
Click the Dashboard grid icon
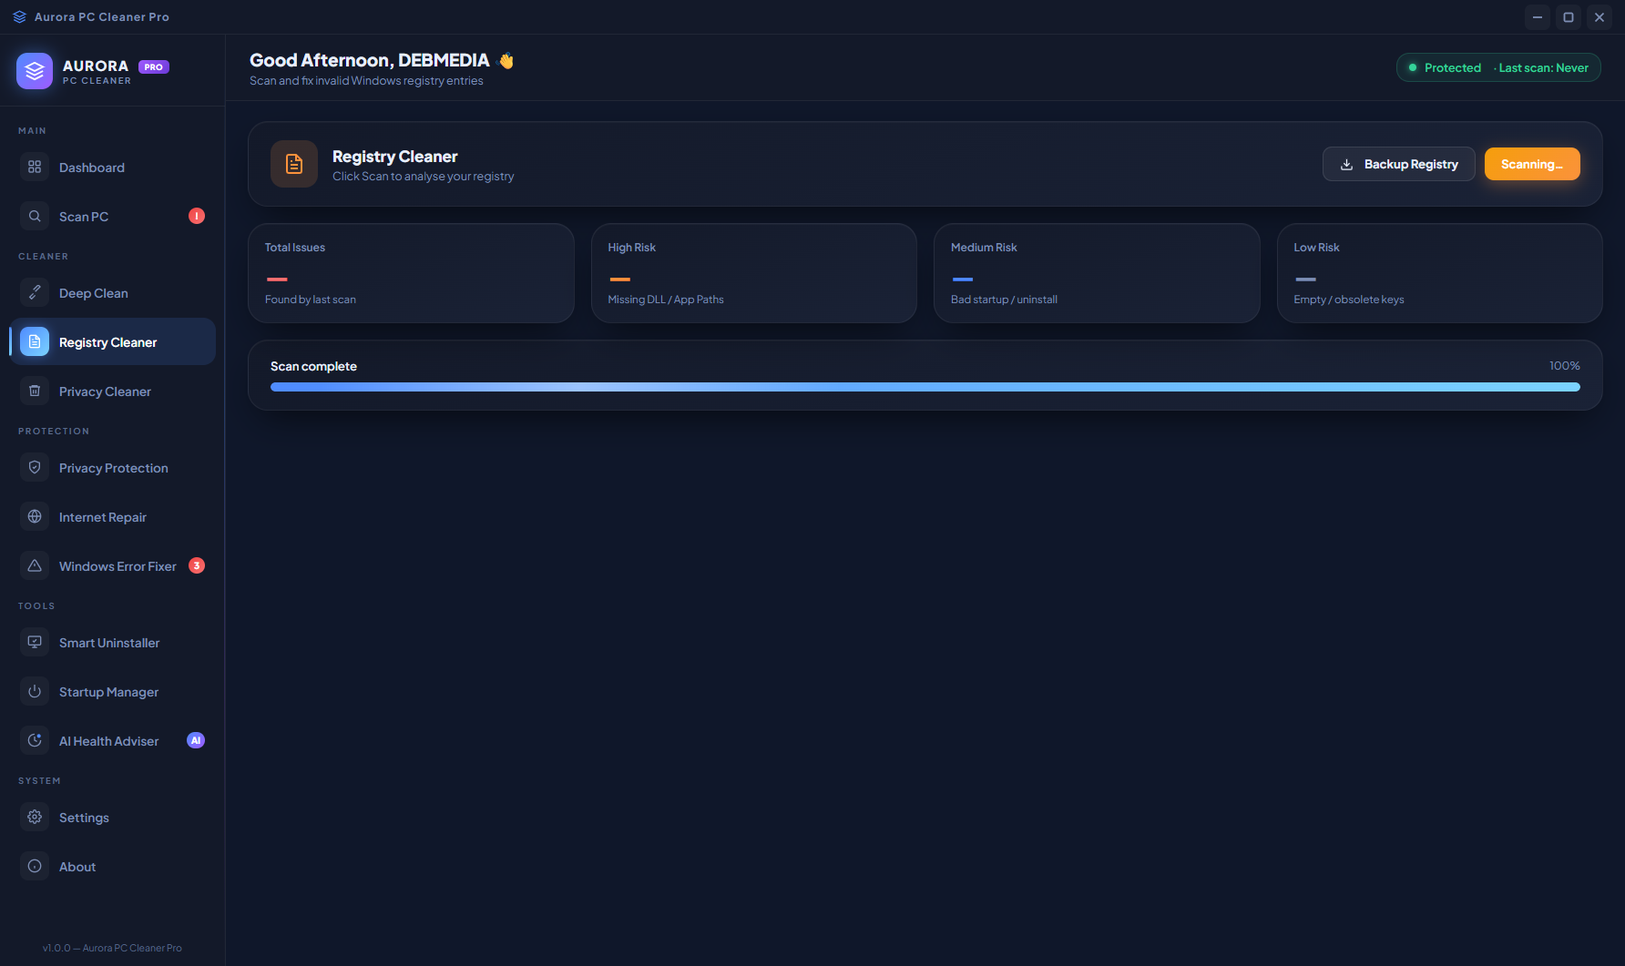(x=35, y=167)
